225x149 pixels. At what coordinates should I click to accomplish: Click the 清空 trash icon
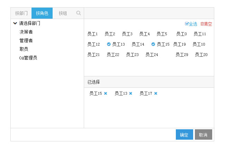coord(202,24)
